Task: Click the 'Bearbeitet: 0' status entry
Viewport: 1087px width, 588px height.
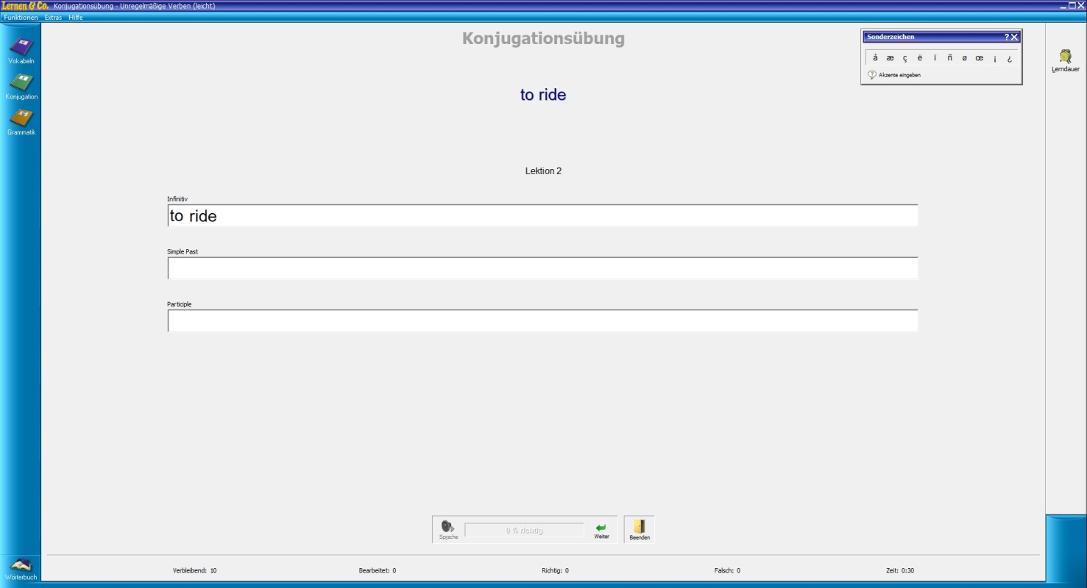Action: coord(378,570)
